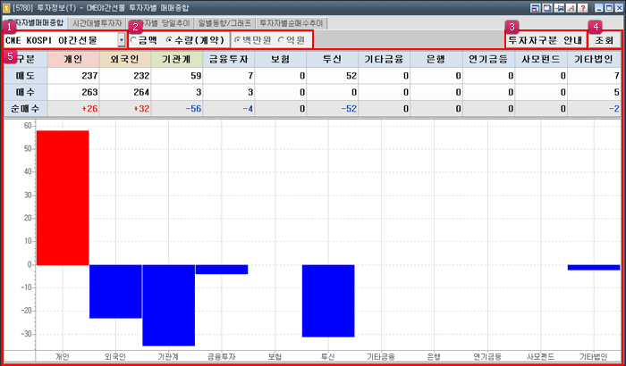Viewport: 626px width, 366px height.
Task: Click the 은행 label on chart axis
Action: (x=434, y=356)
